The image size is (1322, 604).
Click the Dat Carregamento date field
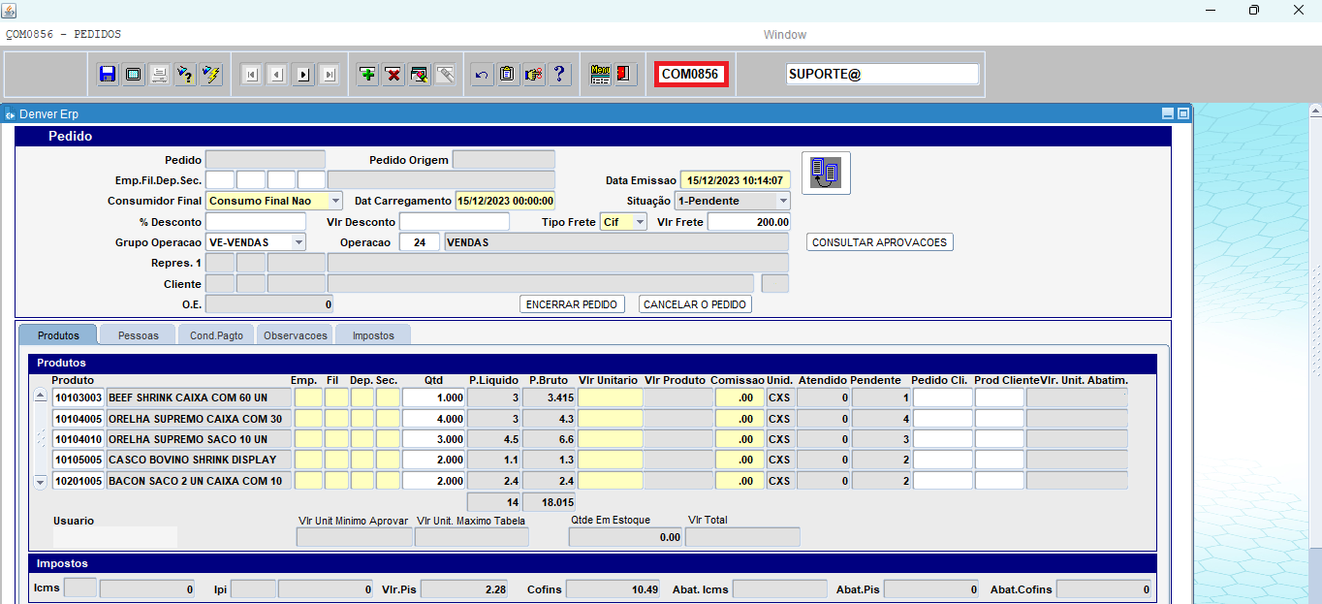(x=505, y=201)
